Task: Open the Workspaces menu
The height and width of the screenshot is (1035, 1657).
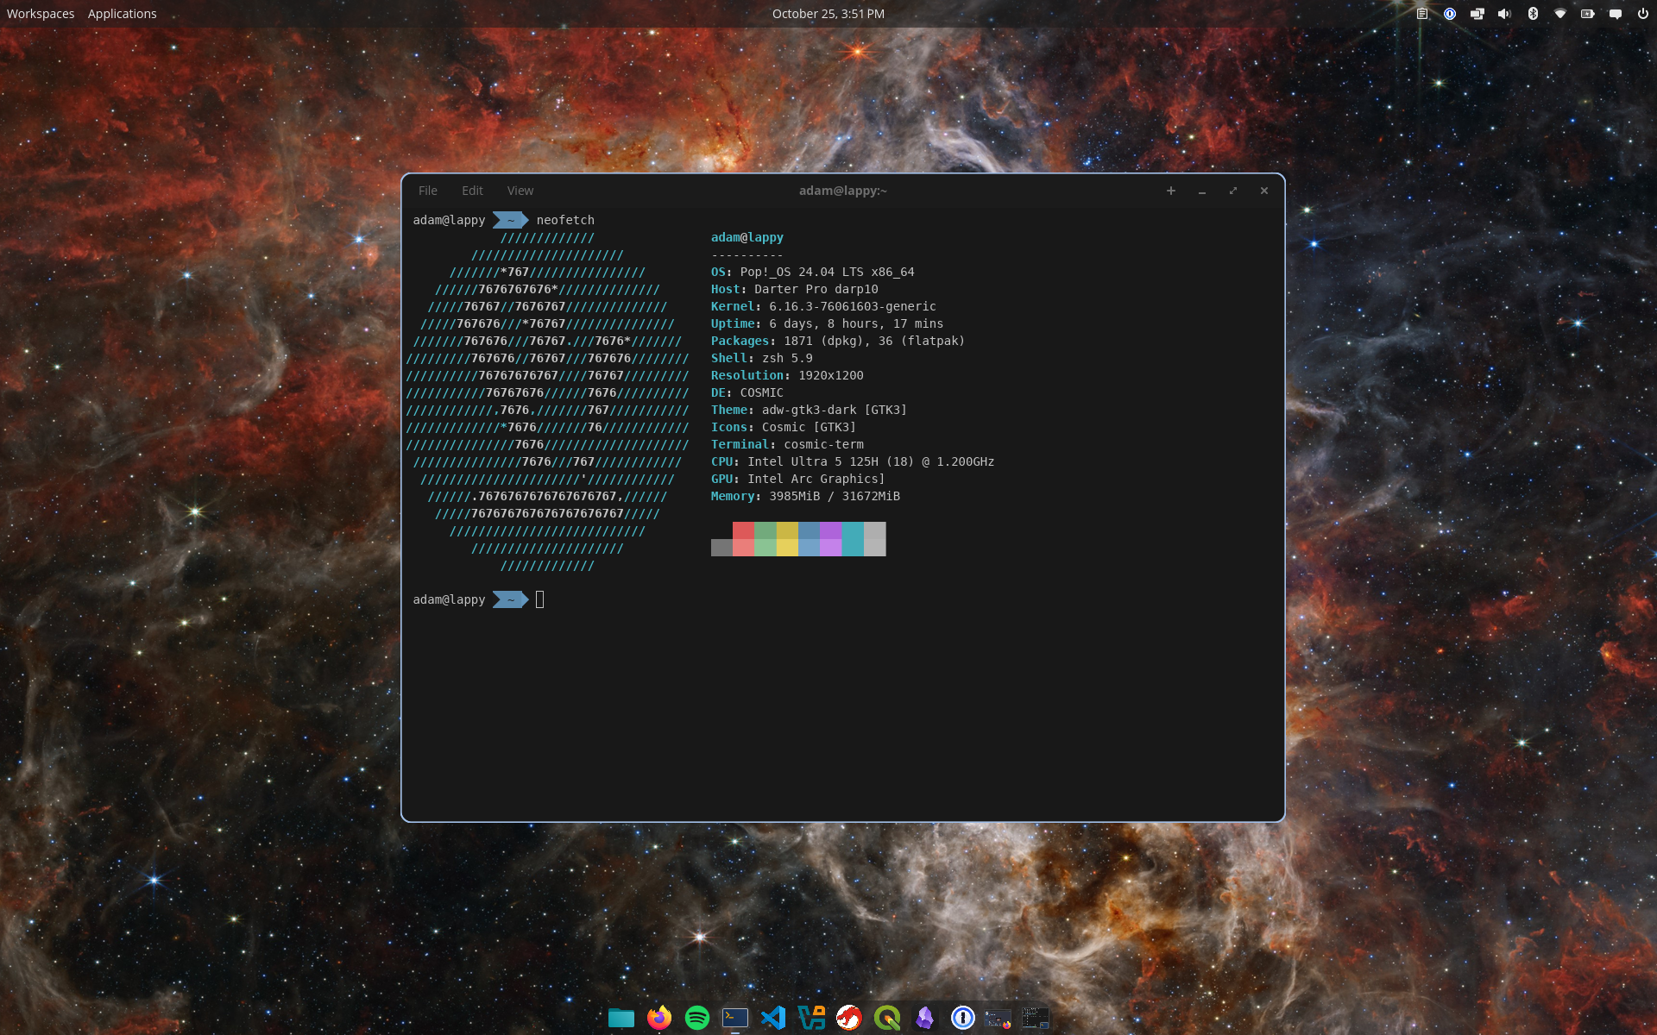Action: (x=40, y=13)
